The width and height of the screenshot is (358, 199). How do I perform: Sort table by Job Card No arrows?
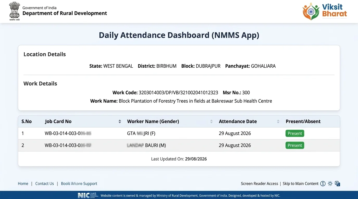(120, 122)
